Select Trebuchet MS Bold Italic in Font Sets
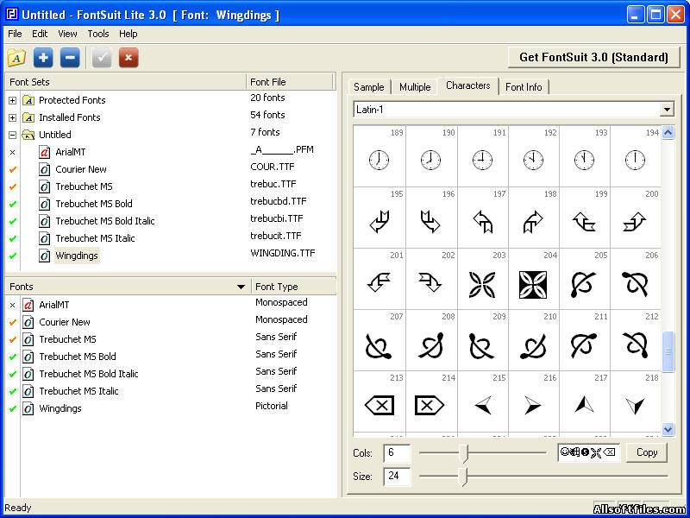 tap(105, 221)
